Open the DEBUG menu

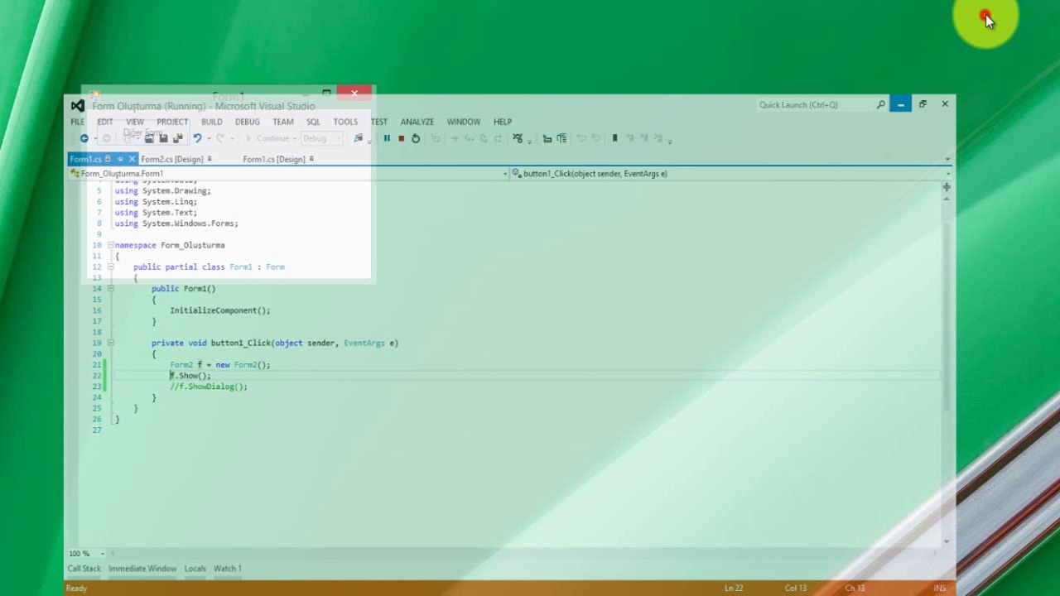pos(247,122)
